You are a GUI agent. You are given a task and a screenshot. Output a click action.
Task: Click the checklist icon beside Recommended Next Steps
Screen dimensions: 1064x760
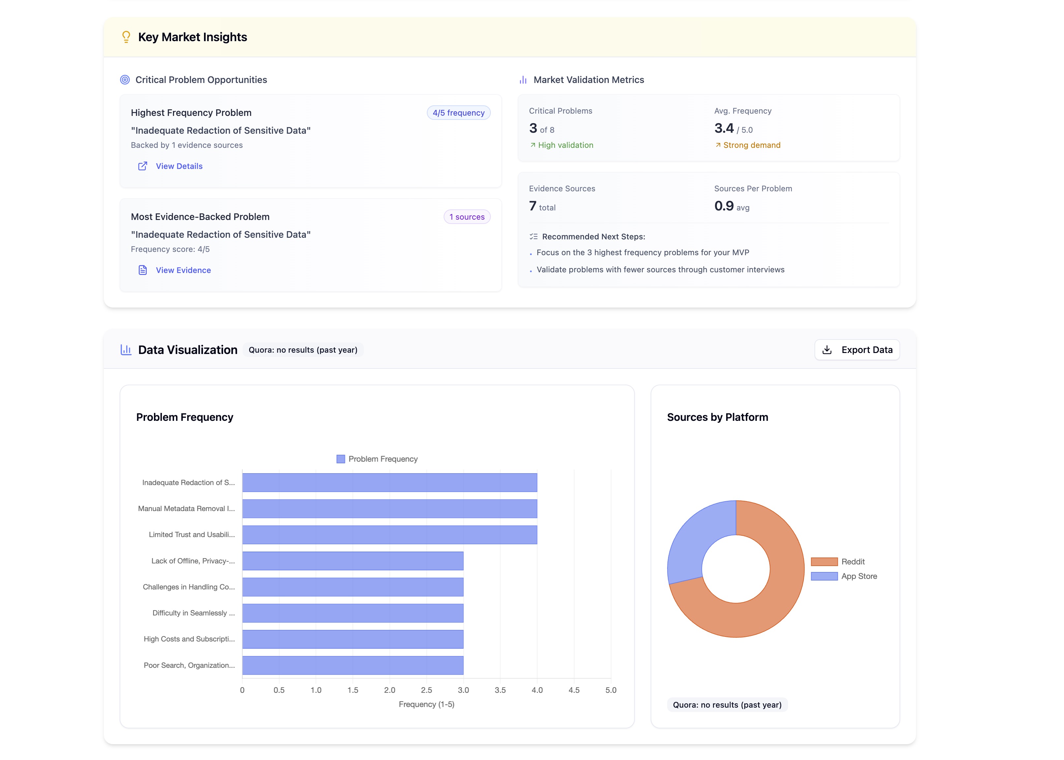click(x=533, y=237)
